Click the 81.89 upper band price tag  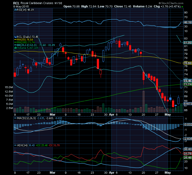point(187,42)
